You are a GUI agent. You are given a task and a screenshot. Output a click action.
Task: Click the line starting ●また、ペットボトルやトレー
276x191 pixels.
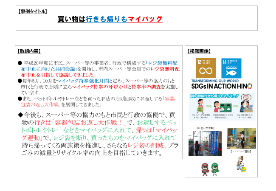(96, 98)
